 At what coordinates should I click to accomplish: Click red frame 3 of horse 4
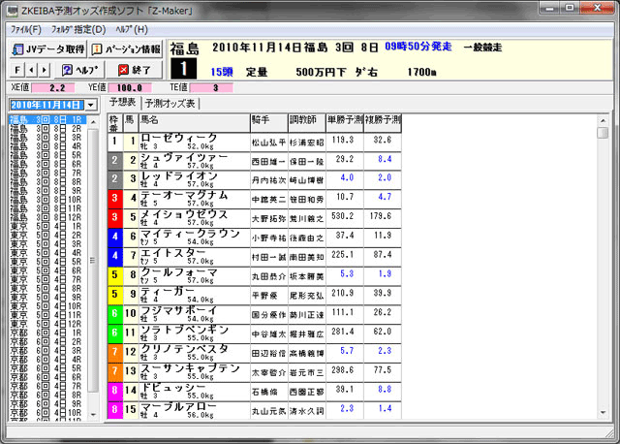coord(114,199)
